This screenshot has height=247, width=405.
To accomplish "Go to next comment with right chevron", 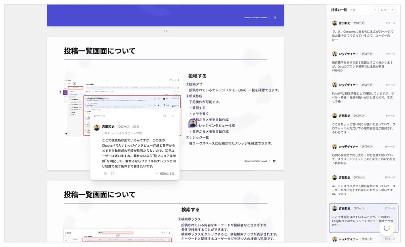I will [392, 10].
